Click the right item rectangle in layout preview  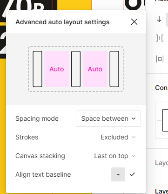pyautogui.click(x=114, y=69)
